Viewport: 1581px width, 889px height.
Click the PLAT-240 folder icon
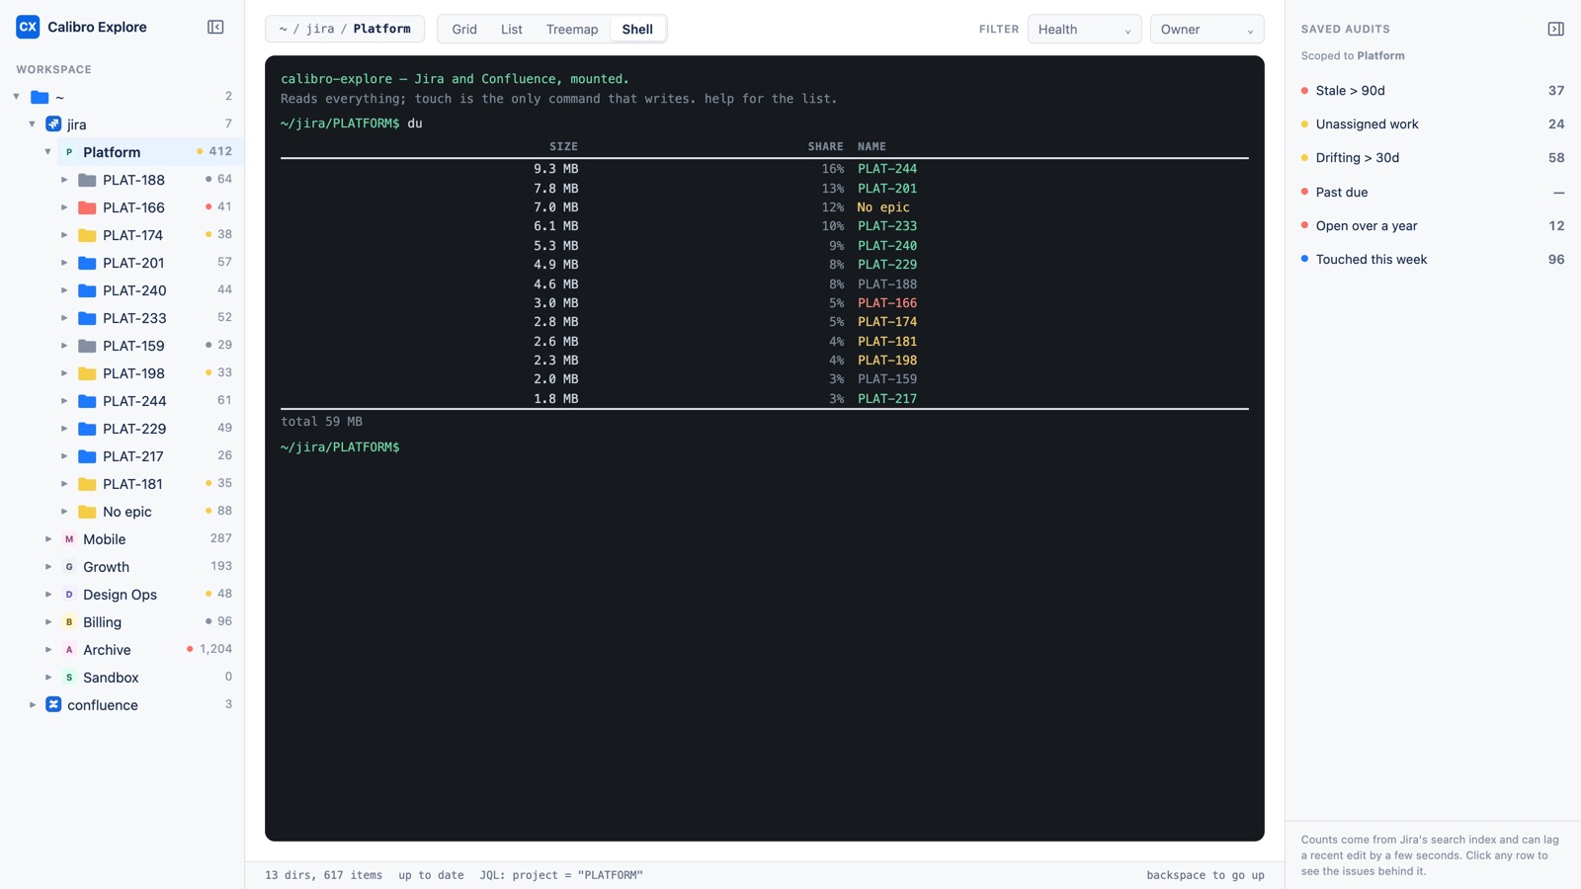[x=87, y=290]
